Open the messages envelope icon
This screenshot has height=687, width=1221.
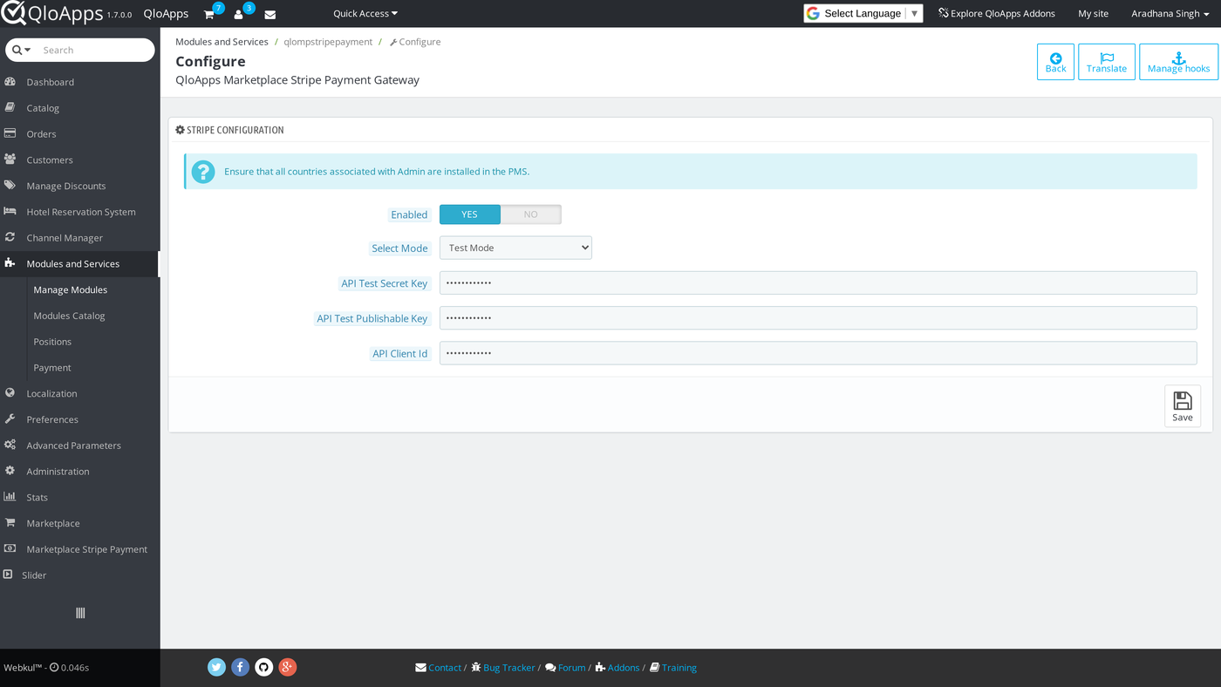pyautogui.click(x=270, y=14)
